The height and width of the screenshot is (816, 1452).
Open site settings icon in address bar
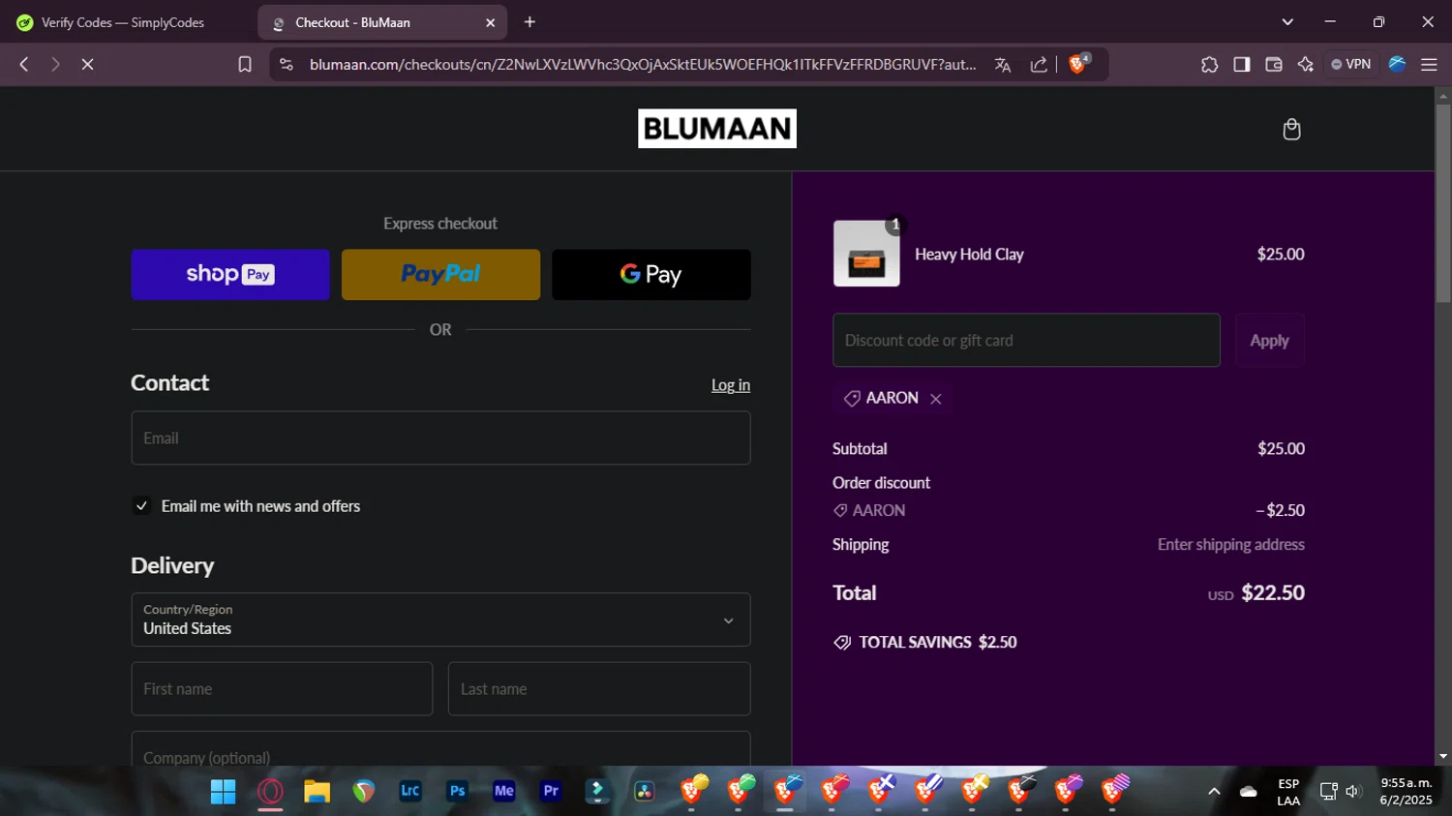[x=286, y=65]
